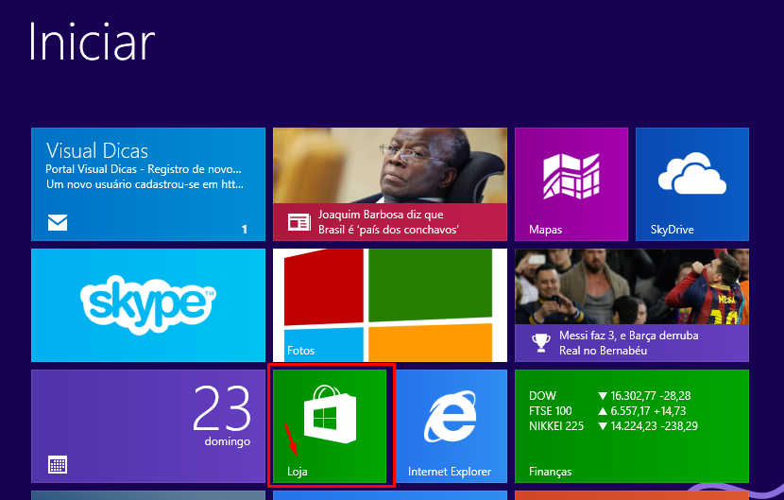This screenshot has height=500, width=784.
Task: Click the trophy icon on sports tile
Action: click(540, 343)
